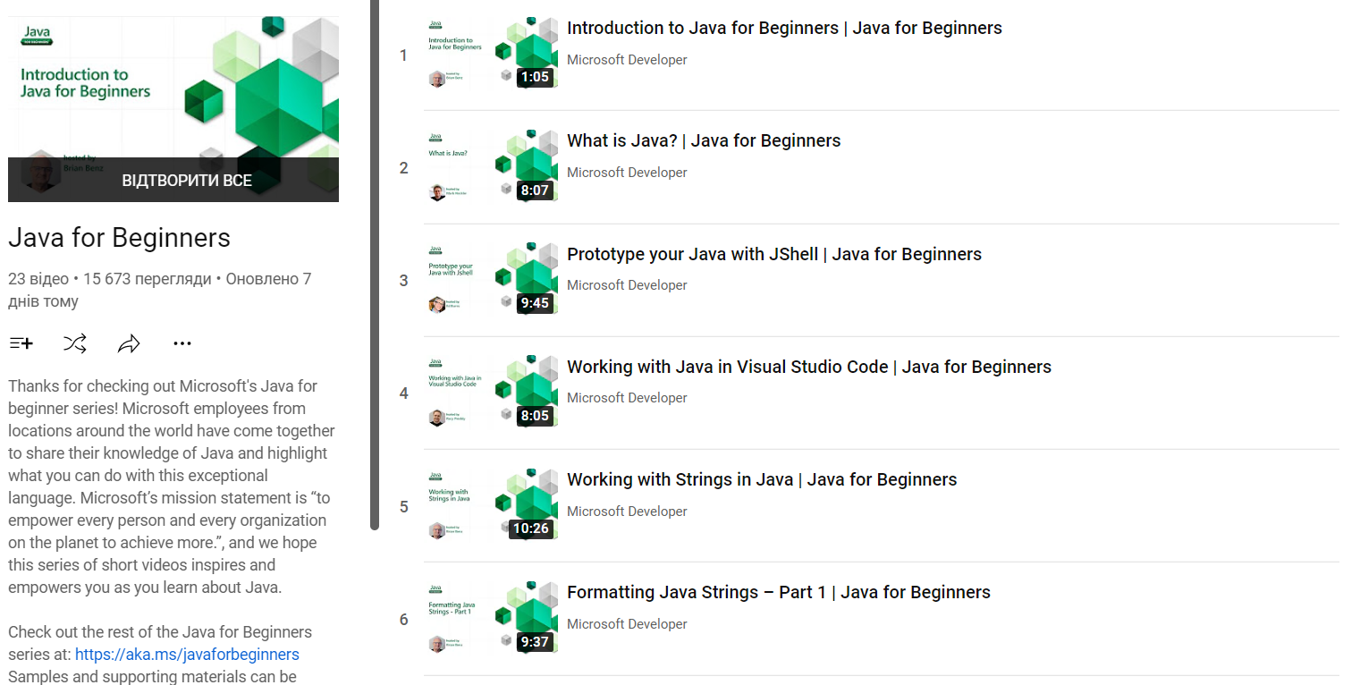Open title 'Introduction to Java for Beginners'

[x=784, y=28]
